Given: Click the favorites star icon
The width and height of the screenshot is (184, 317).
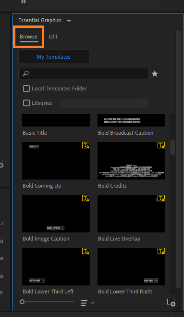Looking at the screenshot, I should [x=155, y=74].
